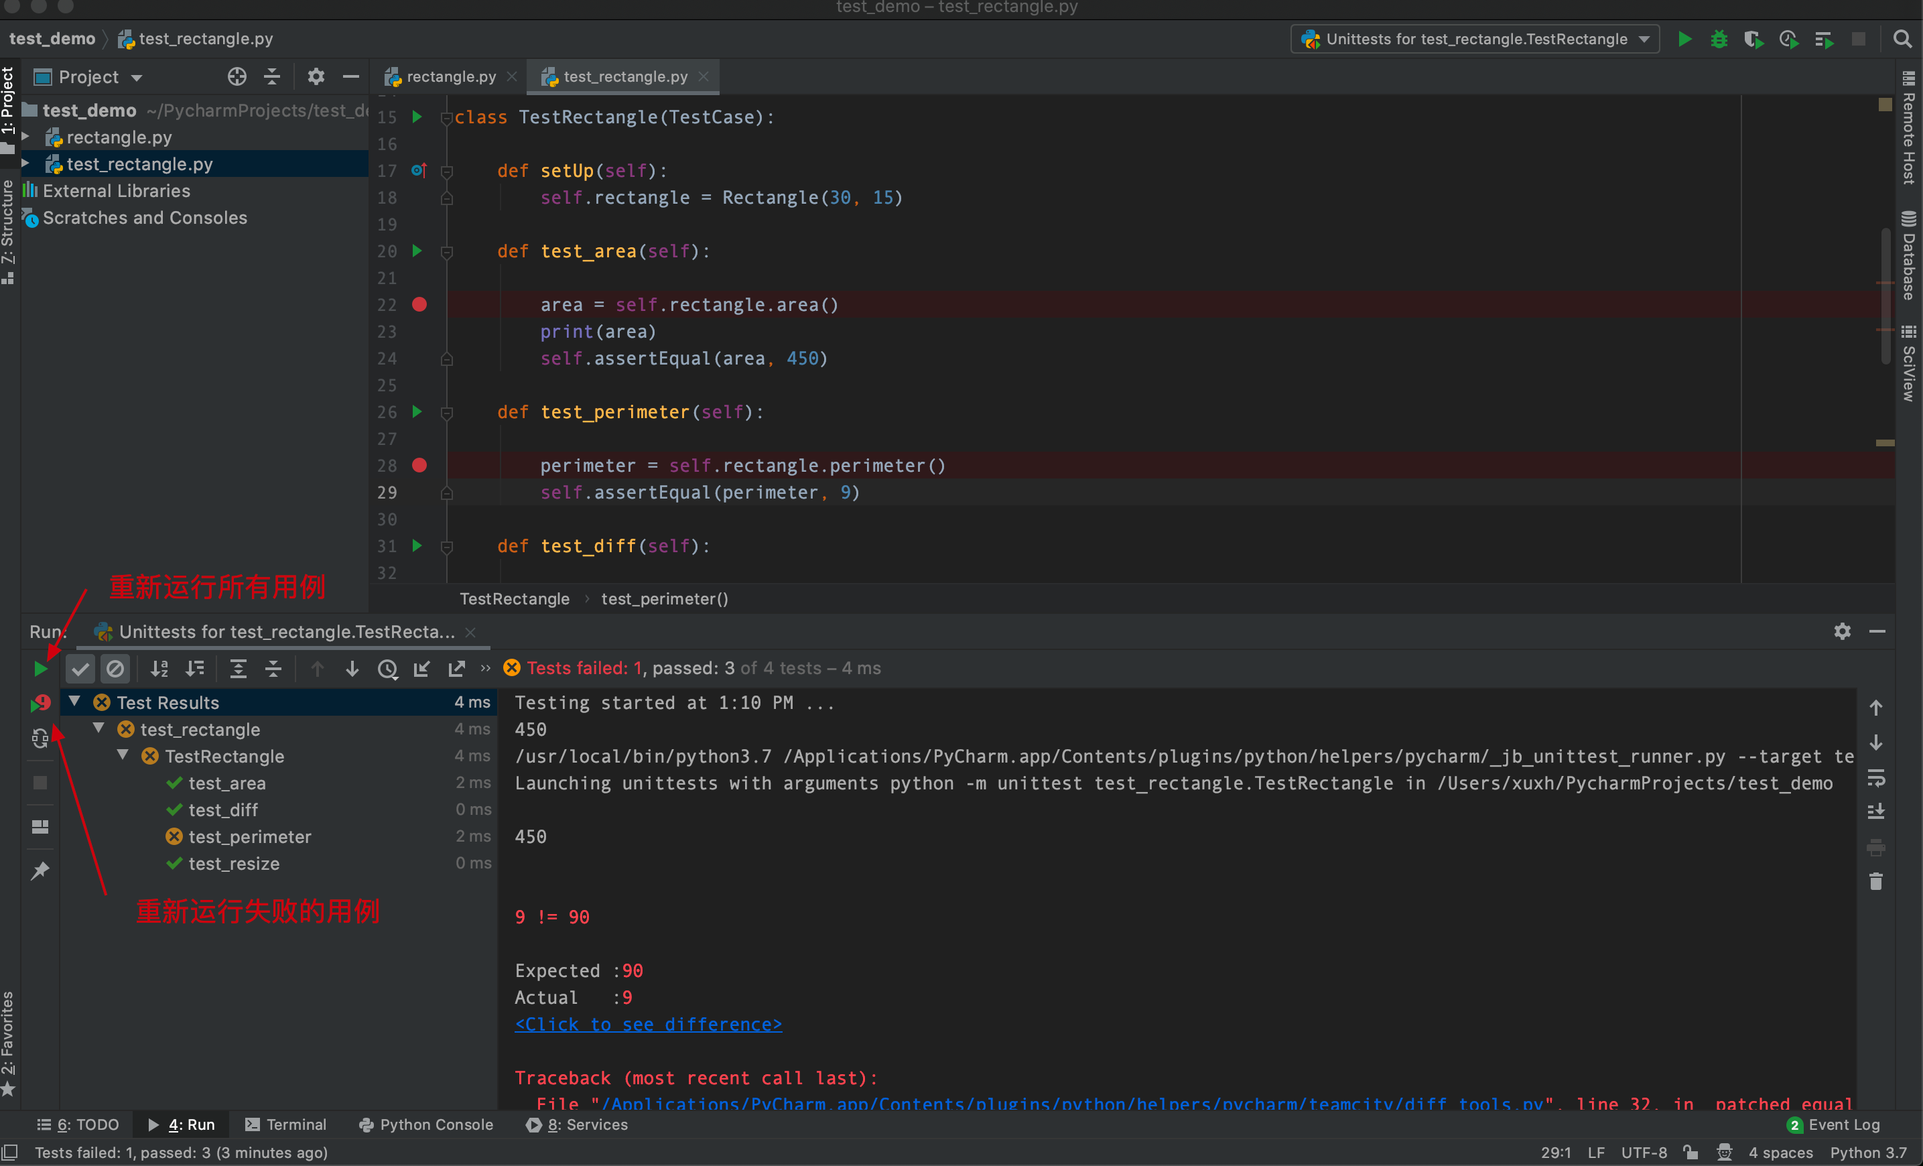
Task: Run test_perimeter from gutter arrow
Action: (417, 412)
